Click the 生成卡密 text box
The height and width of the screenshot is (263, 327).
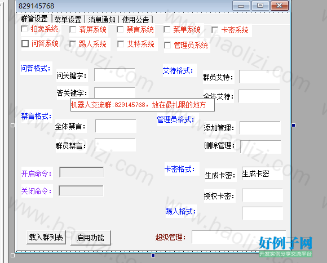[262, 173]
